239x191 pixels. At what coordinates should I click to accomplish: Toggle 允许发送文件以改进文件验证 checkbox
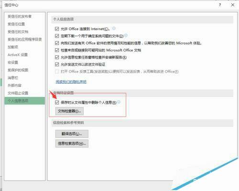tap(57, 64)
